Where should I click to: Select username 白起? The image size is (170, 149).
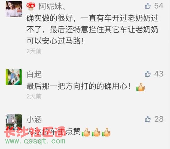coord(34,74)
